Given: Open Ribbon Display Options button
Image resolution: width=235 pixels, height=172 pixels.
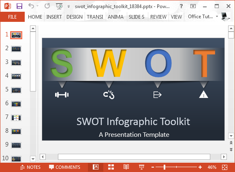Looking at the screenshot, I should [193, 6].
